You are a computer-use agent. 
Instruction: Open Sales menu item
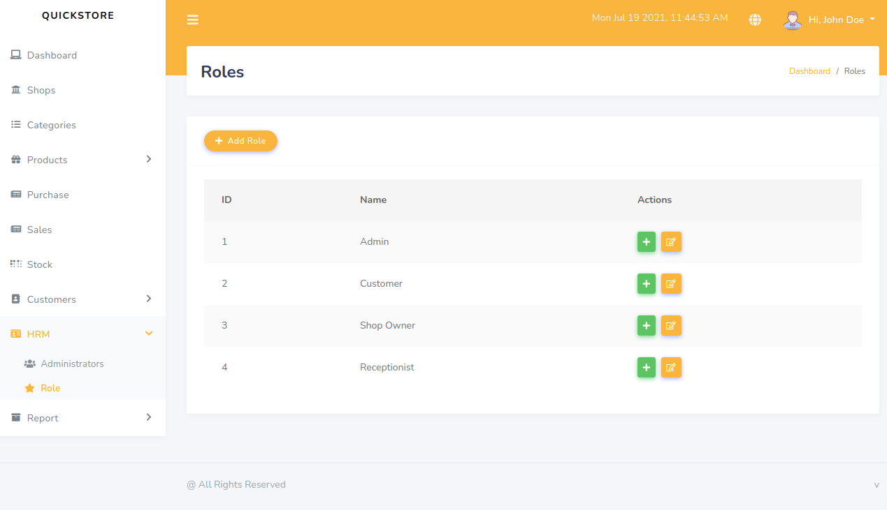point(82,230)
